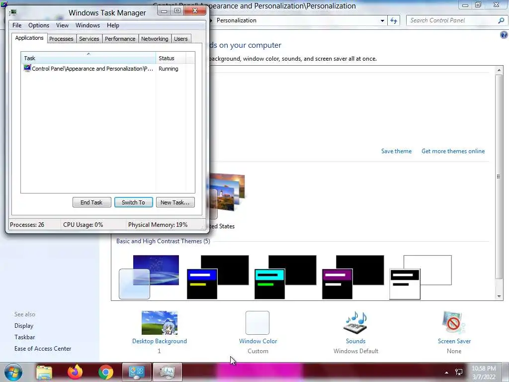Screen dimensions: 509x382
Task: Click the Switch To button
Action: (x=133, y=202)
